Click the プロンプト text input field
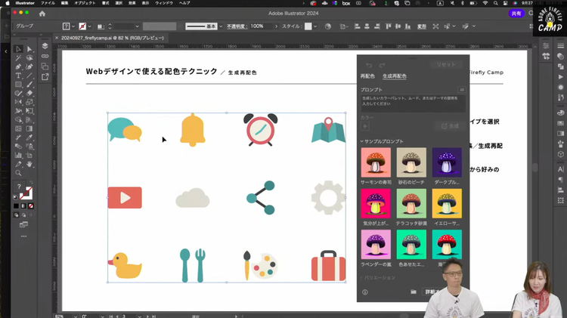The width and height of the screenshot is (567, 318). coord(413,102)
